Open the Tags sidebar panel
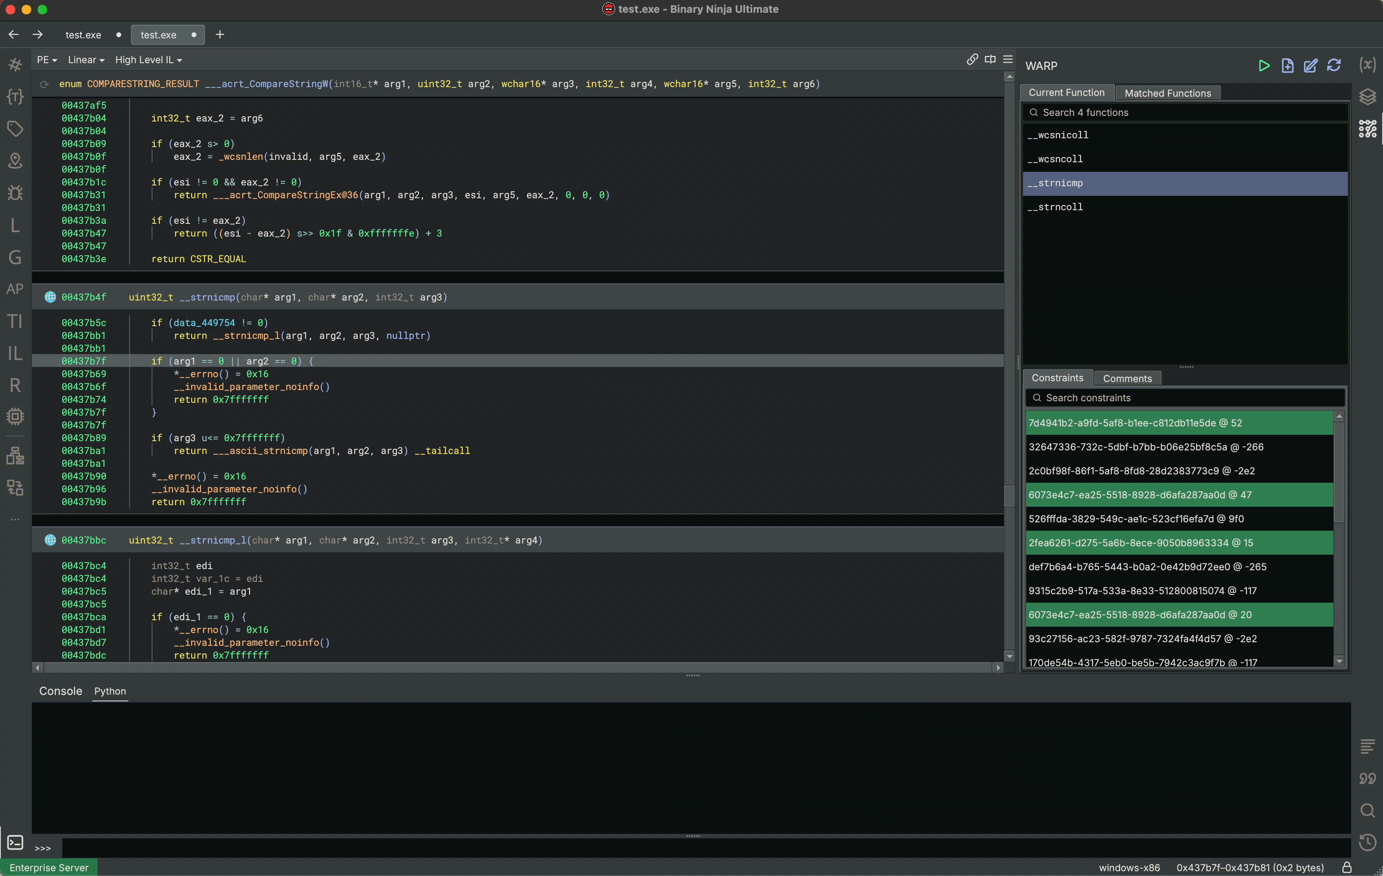 pyautogui.click(x=15, y=128)
